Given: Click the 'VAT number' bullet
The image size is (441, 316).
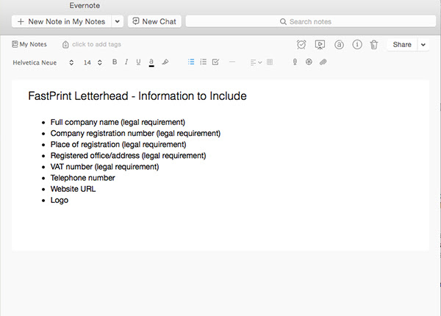Looking at the screenshot, I should click(x=104, y=167).
